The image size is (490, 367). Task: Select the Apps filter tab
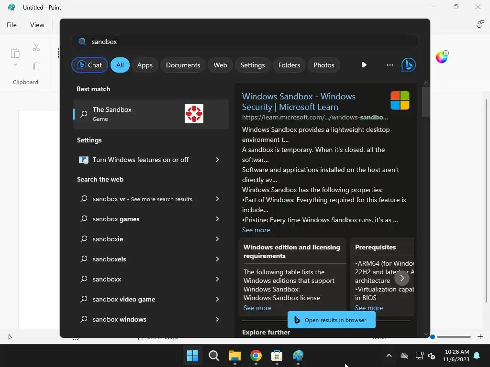click(x=145, y=65)
